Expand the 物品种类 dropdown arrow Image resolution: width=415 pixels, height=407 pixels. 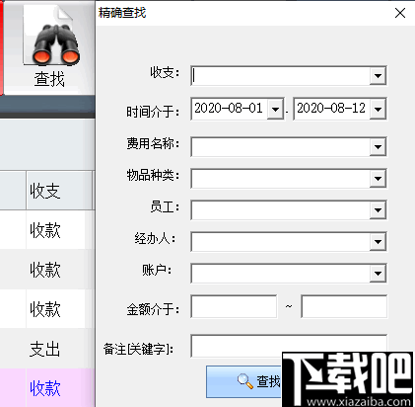click(378, 179)
